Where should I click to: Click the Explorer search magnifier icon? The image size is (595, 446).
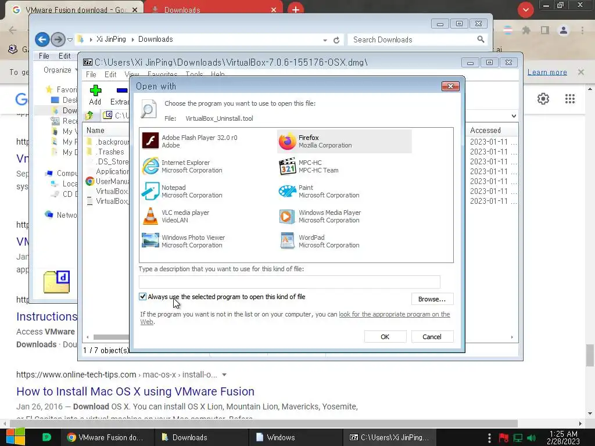tap(481, 39)
